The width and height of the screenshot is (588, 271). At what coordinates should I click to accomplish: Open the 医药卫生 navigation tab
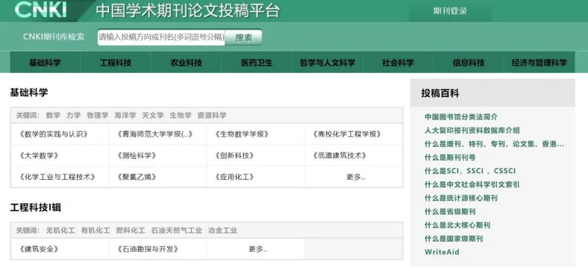(x=256, y=62)
